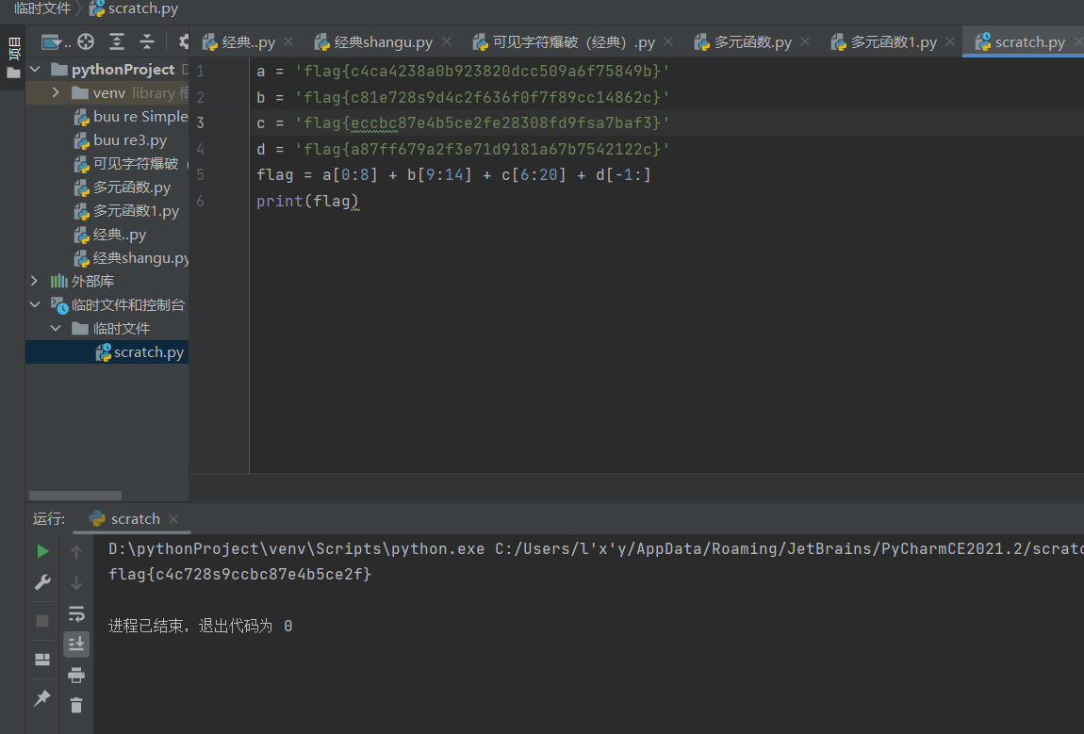The image size is (1084, 734).
Task: Open project panel settings gear
Action: click(x=183, y=42)
